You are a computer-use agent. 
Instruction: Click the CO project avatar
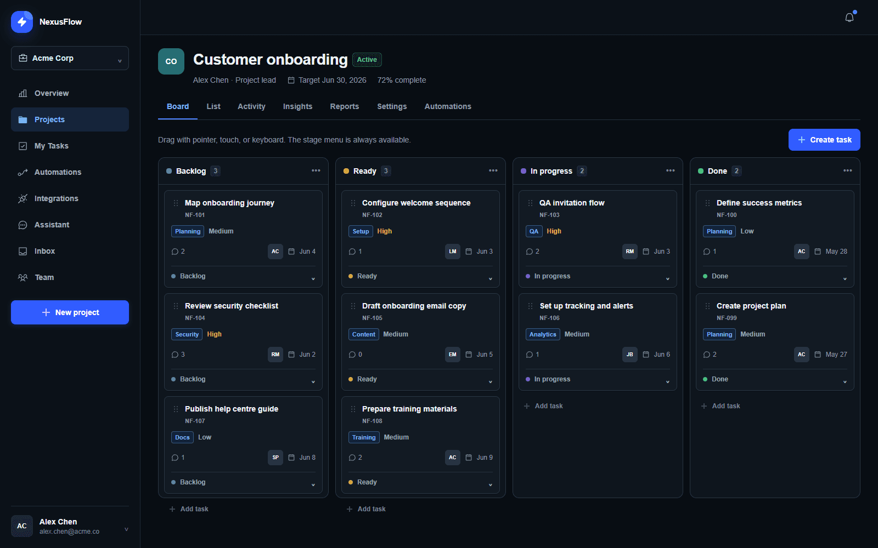click(171, 61)
